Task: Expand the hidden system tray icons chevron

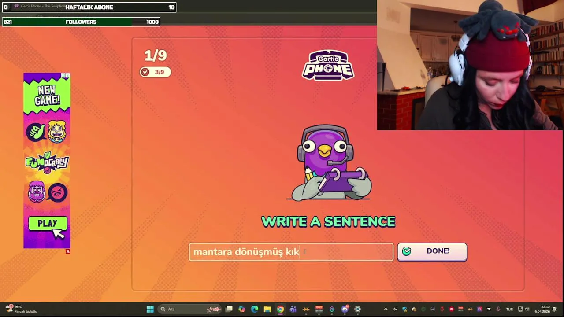Action: click(x=386, y=309)
